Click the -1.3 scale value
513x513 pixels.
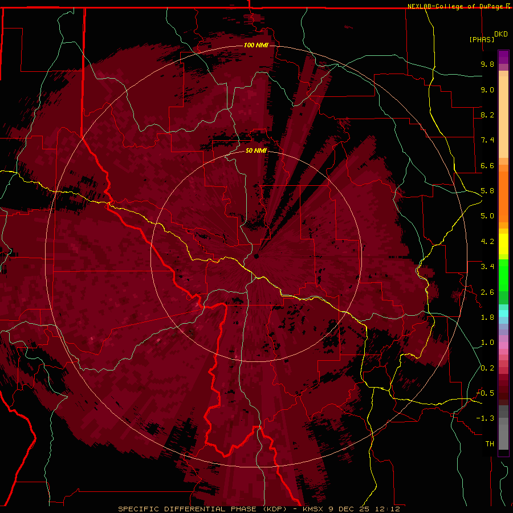point(485,418)
